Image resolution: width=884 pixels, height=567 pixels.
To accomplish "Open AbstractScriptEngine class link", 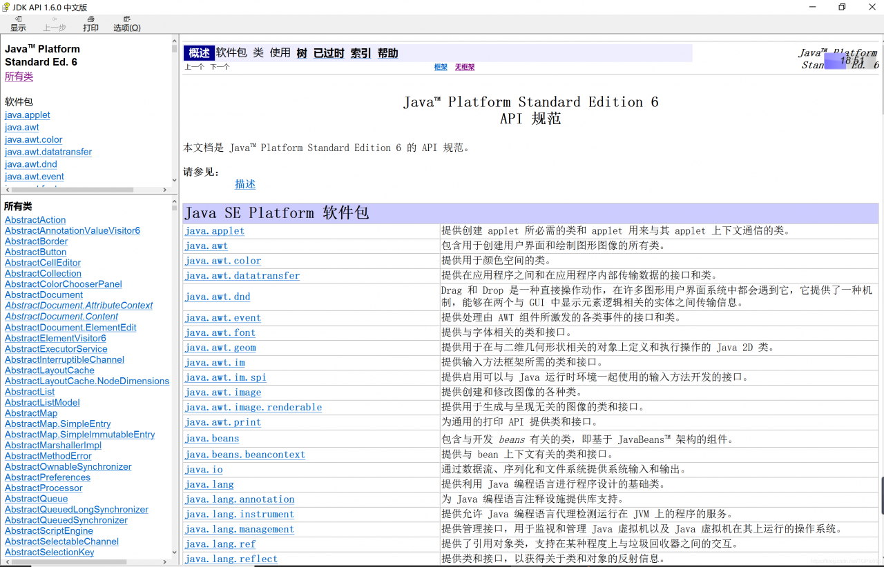I will (x=49, y=530).
